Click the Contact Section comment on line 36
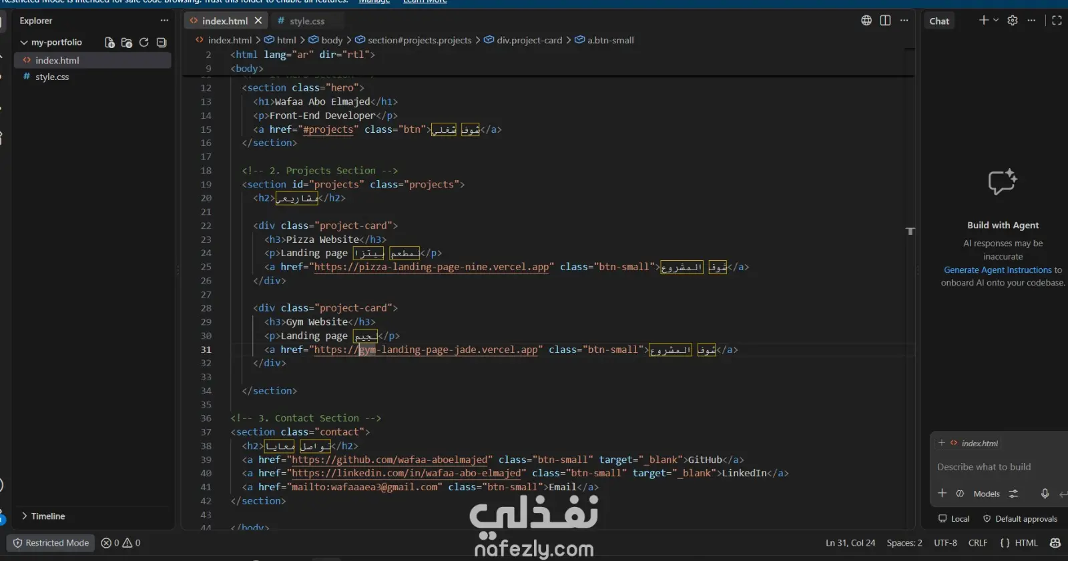The height and width of the screenshot is (561, 1068). (x=306, y=418)
